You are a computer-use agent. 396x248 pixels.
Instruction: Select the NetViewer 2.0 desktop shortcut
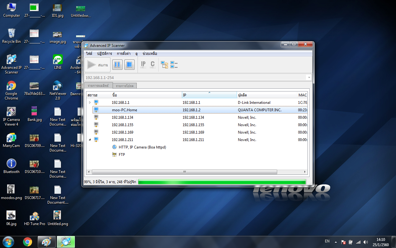(x=58, y=91)
